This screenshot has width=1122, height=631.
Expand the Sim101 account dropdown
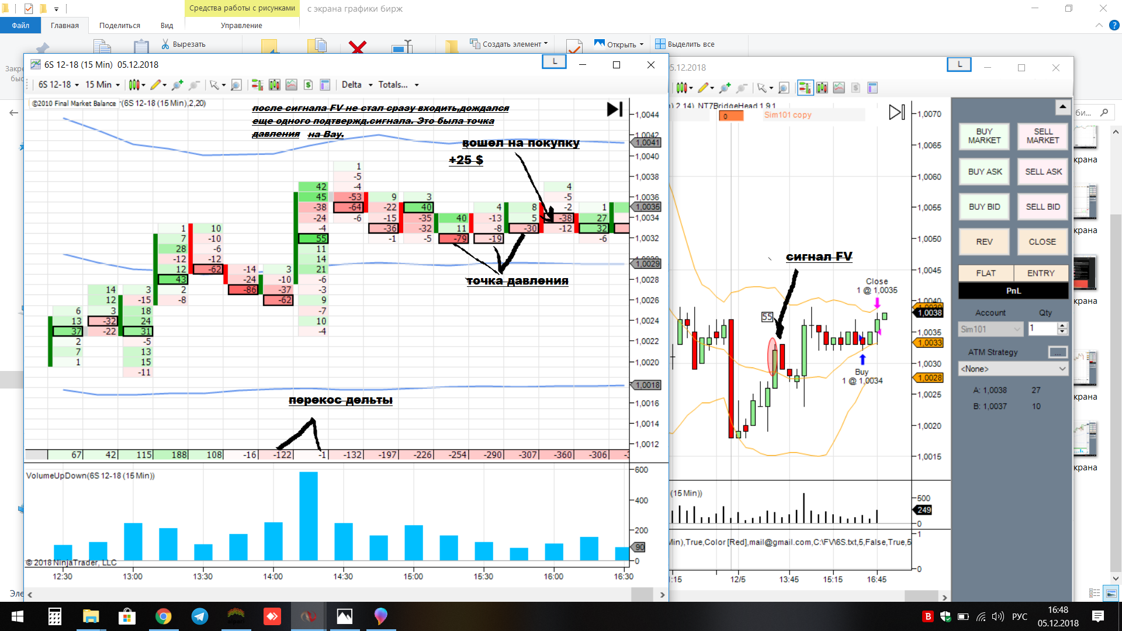coord(991,330)
